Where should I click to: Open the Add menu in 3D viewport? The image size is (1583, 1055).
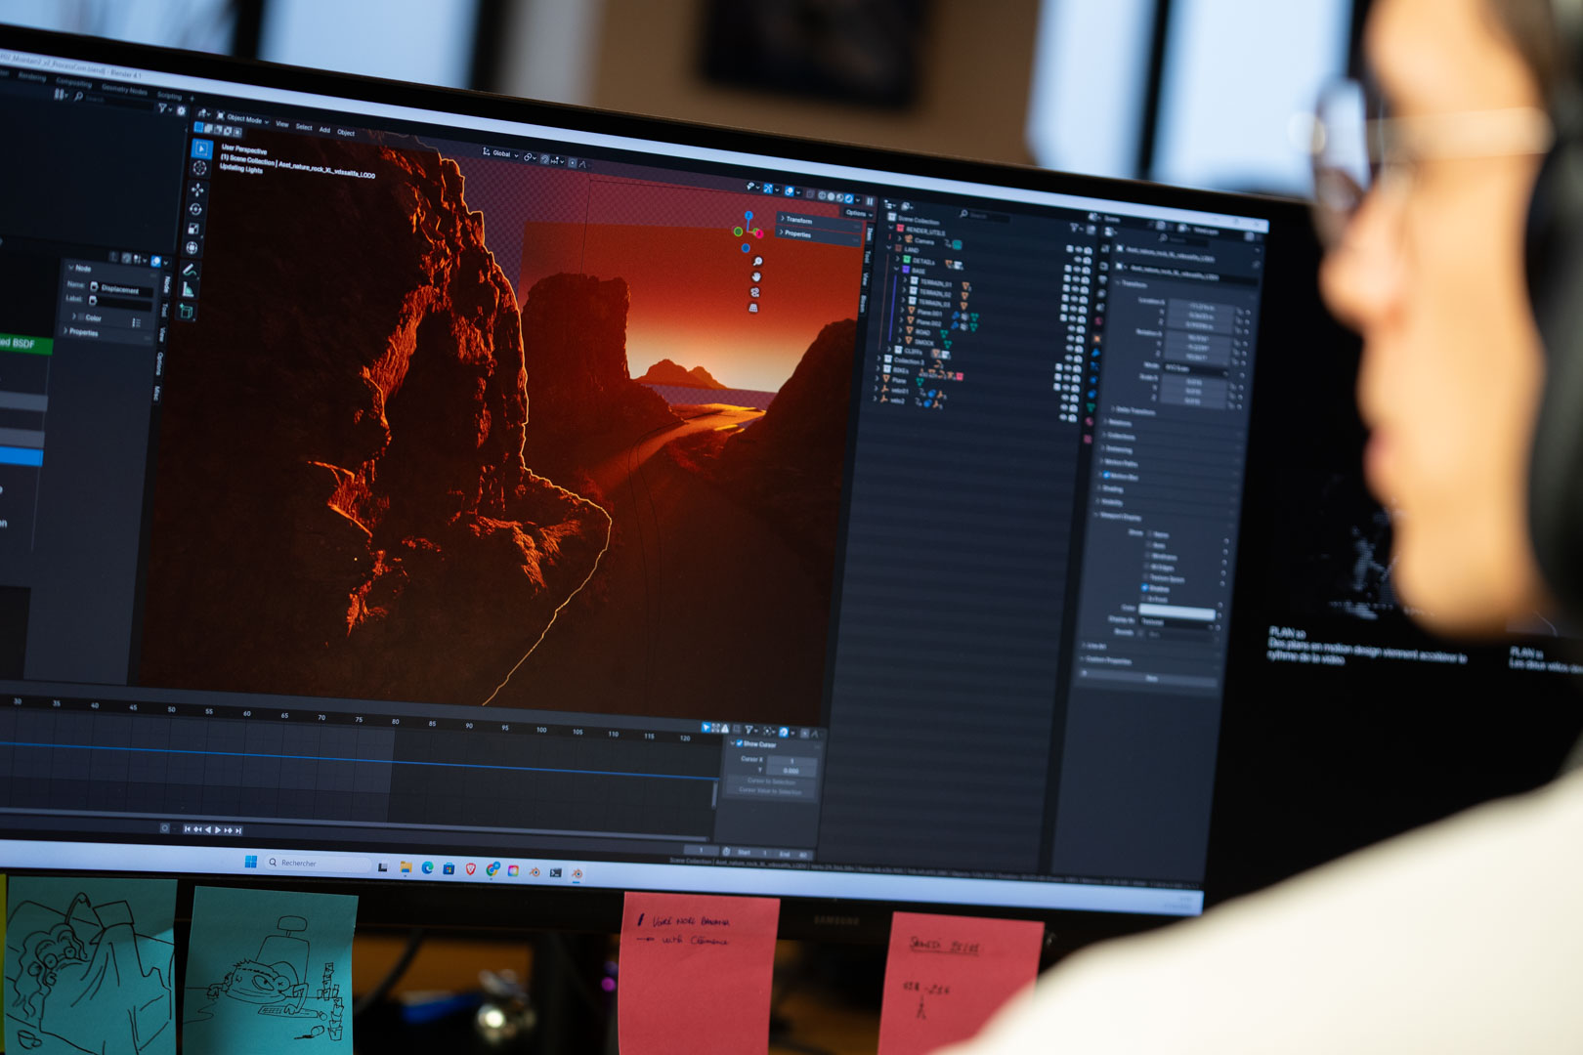coord(324,129)
